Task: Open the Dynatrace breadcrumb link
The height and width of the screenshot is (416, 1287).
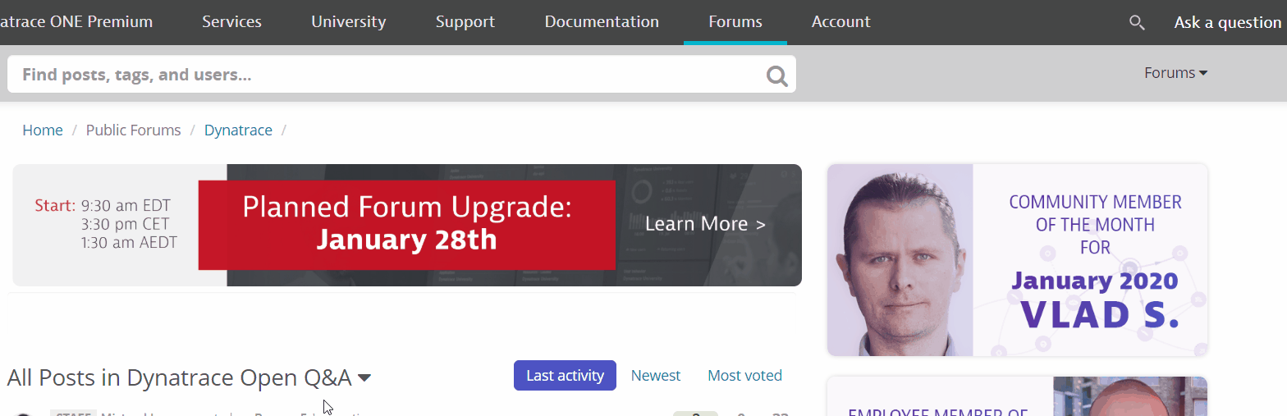Action: tap(238, 130)
